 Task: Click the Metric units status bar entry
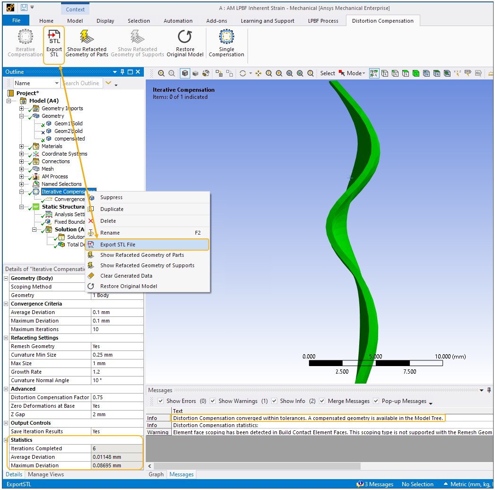(x=468, y=484)
